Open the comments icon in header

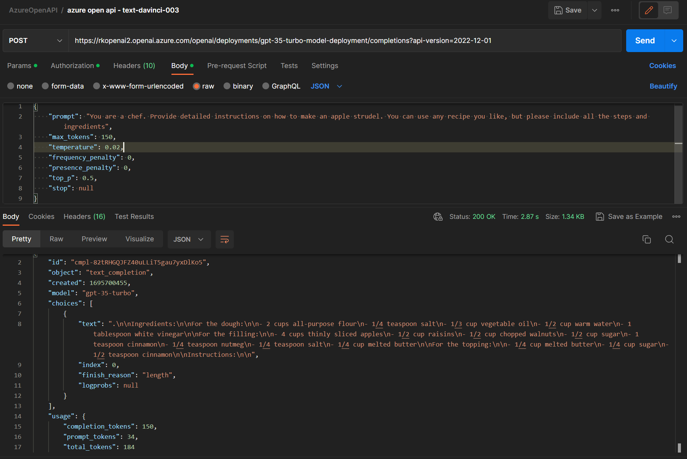pos(668,10)
